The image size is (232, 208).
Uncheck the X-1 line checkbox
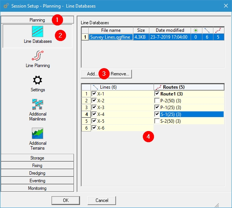pyautogui.click(x=94, y=94)
